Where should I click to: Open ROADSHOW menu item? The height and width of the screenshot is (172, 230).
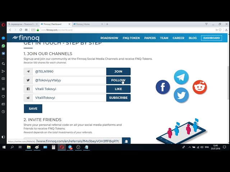109,38
